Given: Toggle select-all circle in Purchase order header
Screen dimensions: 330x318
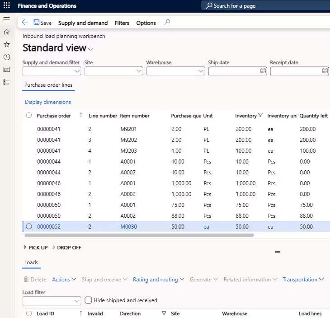Looking at the screenshot, I should tap(29, 116).
